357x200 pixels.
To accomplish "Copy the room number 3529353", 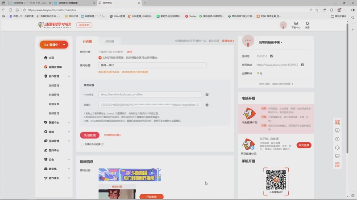I will click(271, 56).
